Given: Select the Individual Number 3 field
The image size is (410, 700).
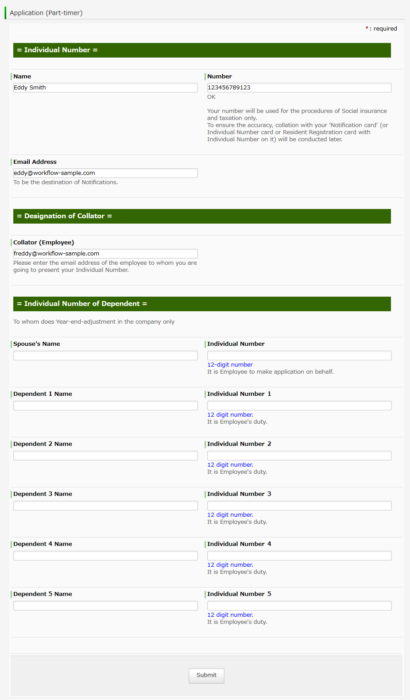Looking at the screenshot, I should click(299, 506).
